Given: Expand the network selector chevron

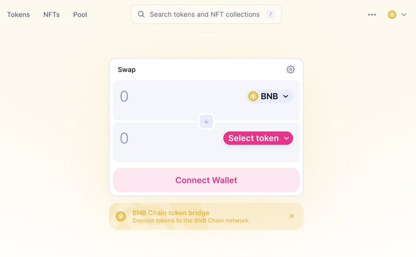Looking at the screenshot, I should [404, 15].
